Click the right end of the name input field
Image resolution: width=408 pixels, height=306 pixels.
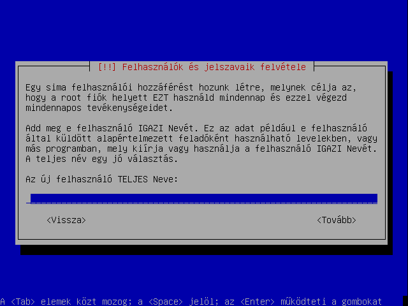375,199
